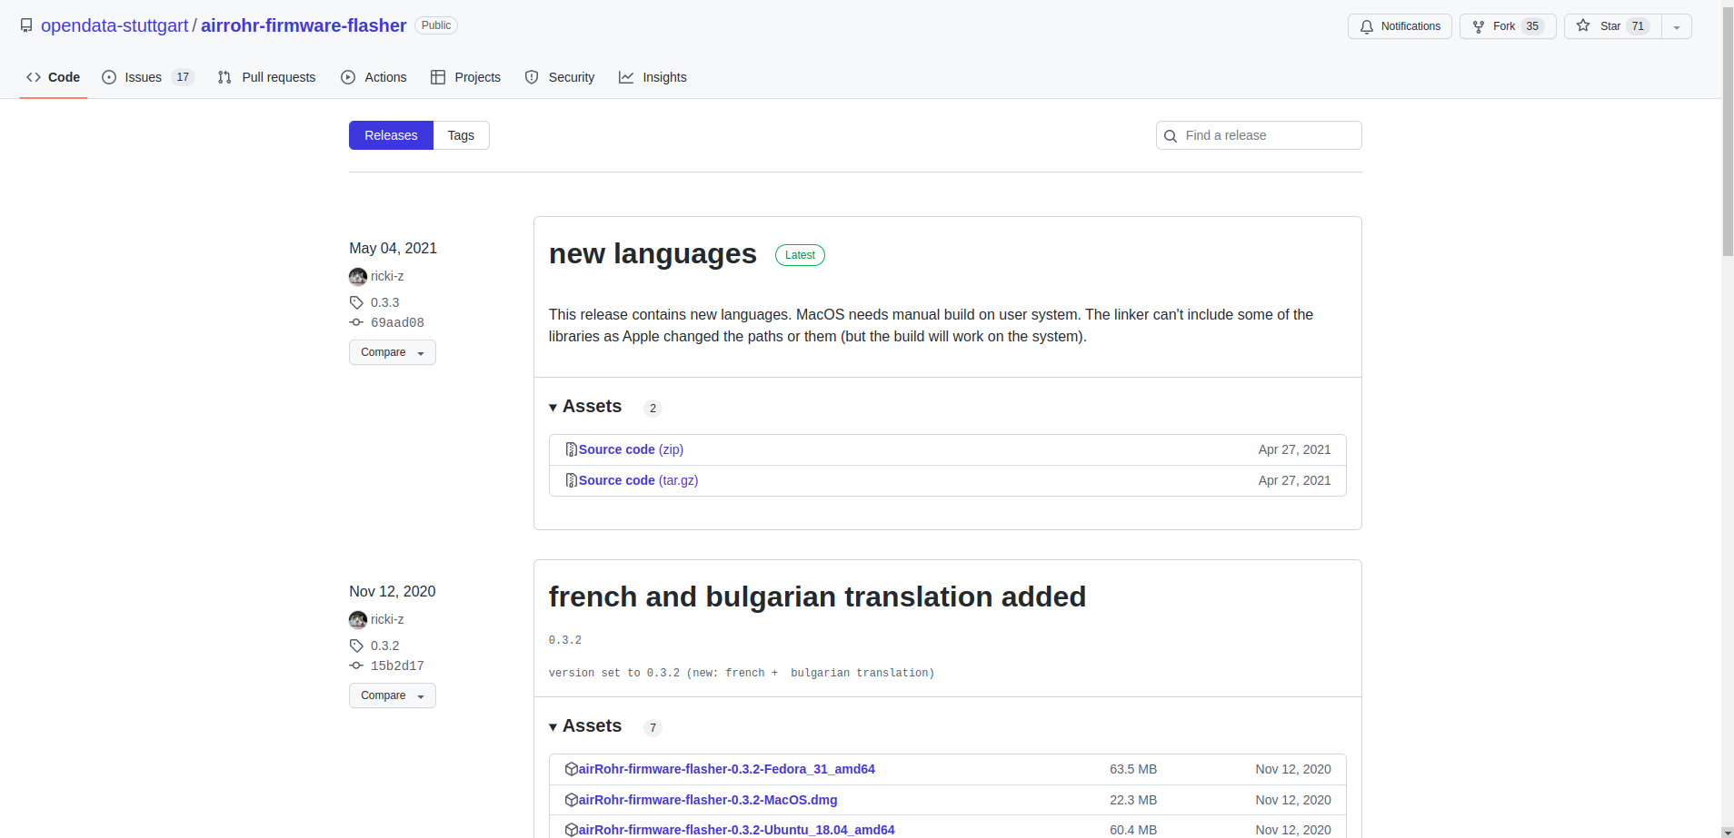
Task: Open commit 15b2d17
Action: point(397,665)
